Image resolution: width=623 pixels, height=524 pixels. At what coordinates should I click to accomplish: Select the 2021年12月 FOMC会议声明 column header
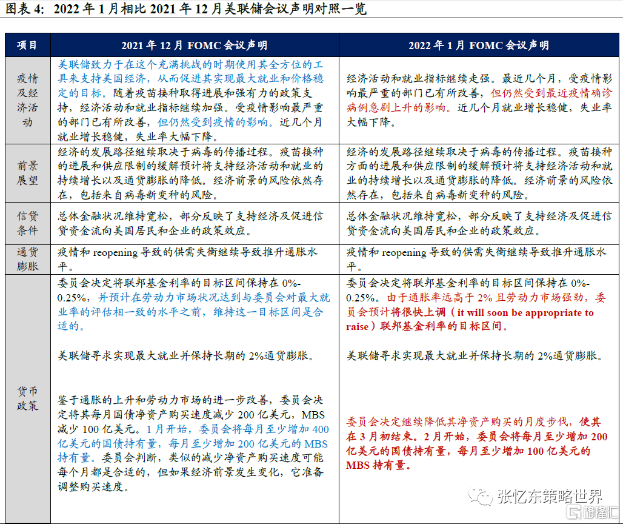(x=194, y=45)
